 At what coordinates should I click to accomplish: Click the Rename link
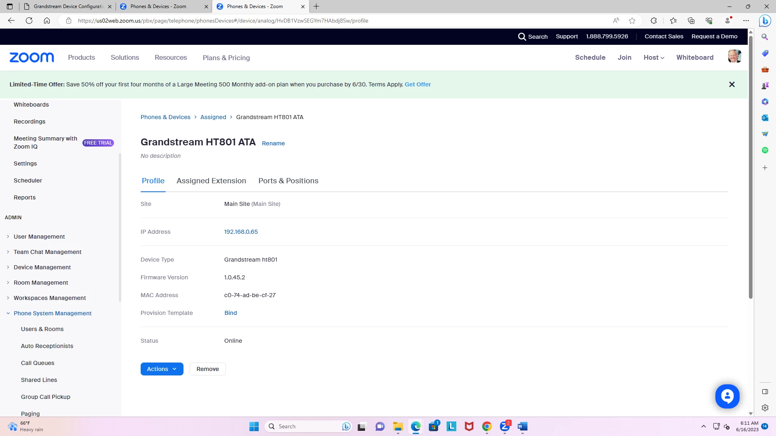(273, 143)
